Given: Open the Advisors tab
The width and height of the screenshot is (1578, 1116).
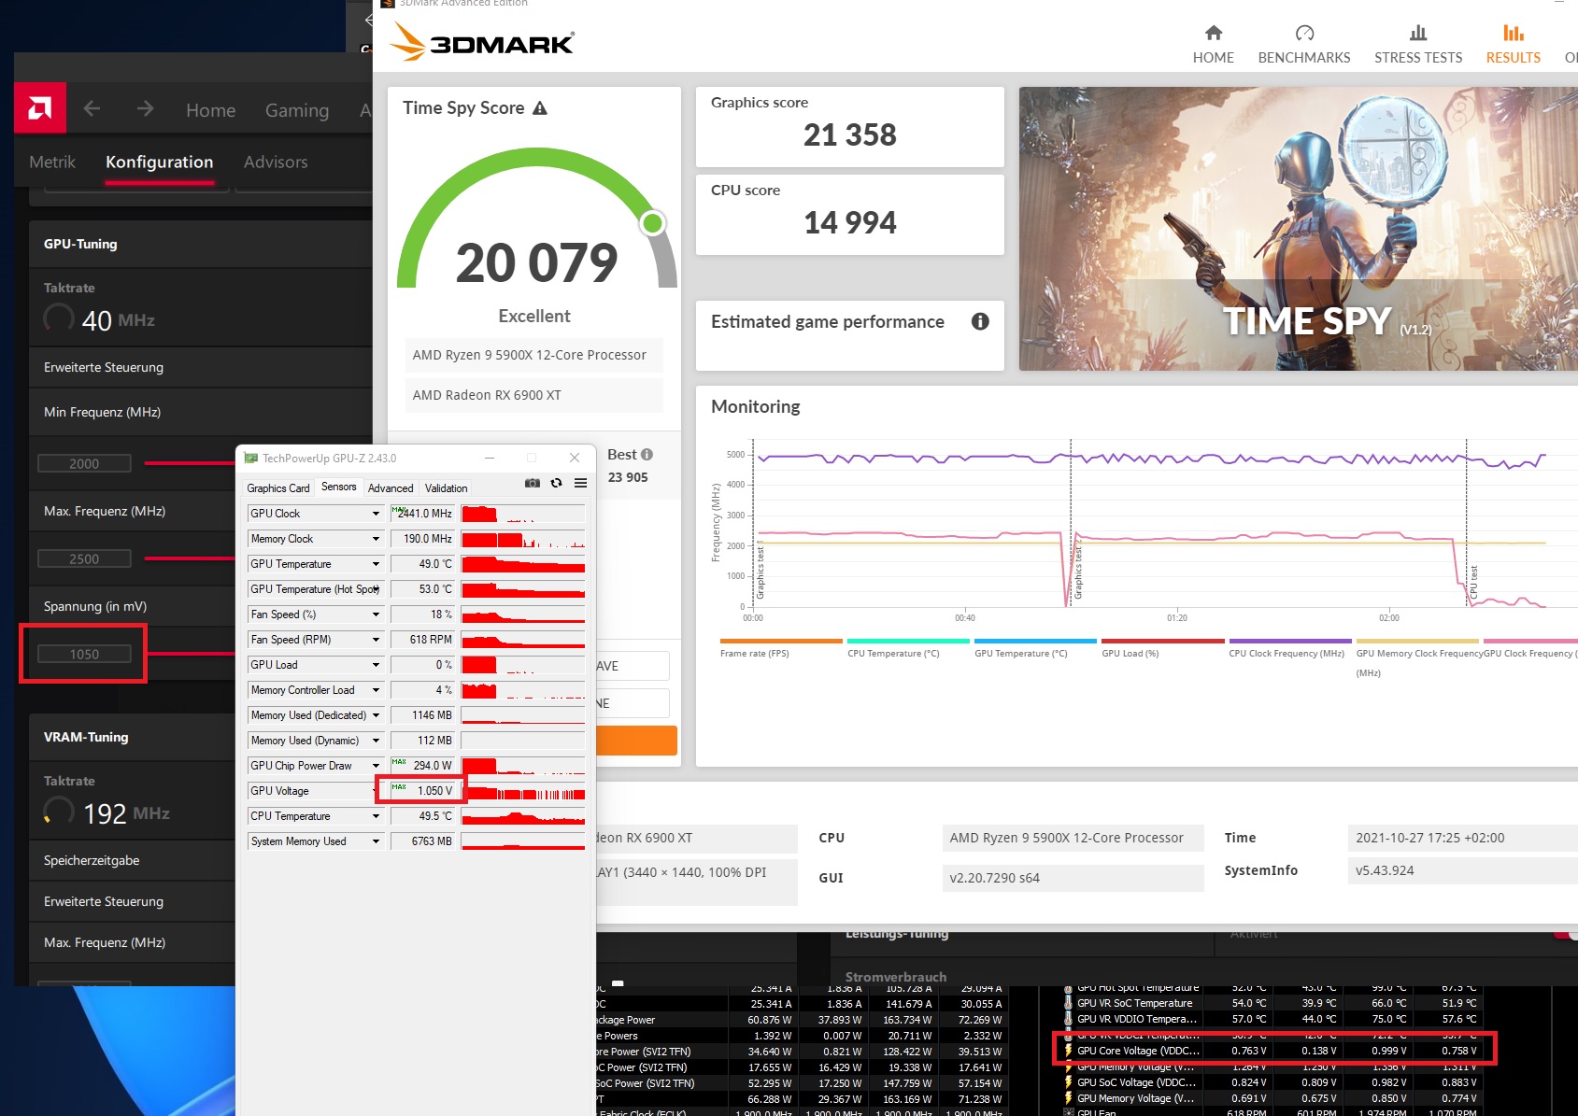Looking at the screenshot, I should click(276, 162).
